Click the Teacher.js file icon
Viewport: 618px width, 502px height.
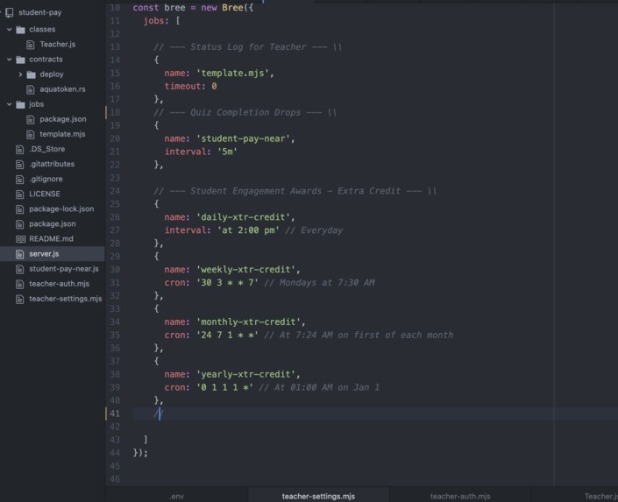[31, 45]
